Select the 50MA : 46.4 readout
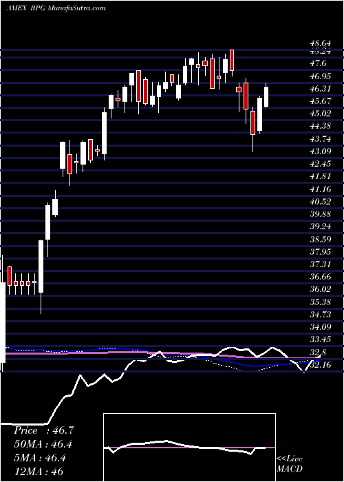This screenshot has width=344, height=482. 44,444
